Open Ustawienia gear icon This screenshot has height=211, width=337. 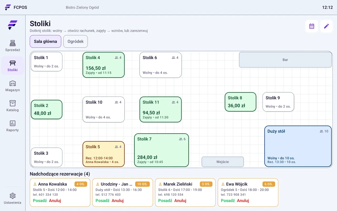coord(13,196)
